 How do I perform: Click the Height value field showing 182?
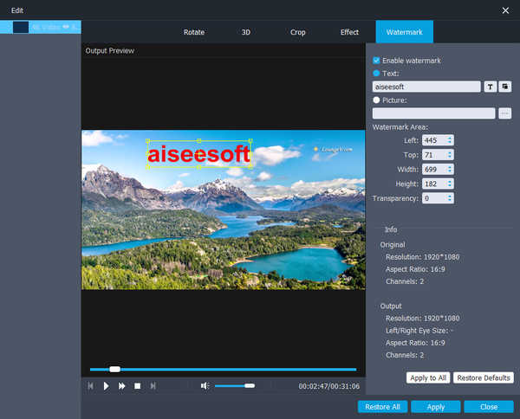[434, 184]
